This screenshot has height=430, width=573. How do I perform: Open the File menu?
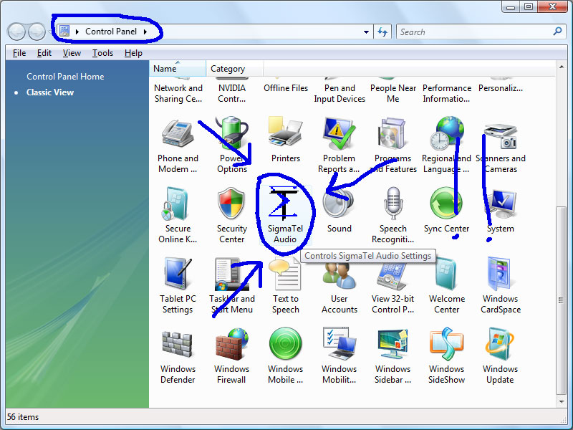point(19,53)
